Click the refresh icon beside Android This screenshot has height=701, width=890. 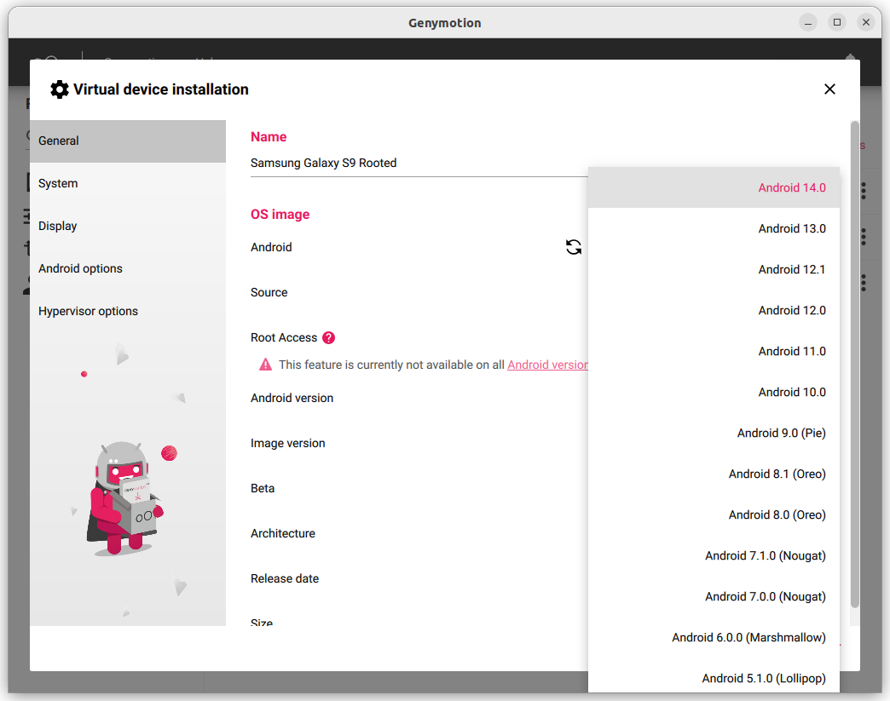coord(574,247)
